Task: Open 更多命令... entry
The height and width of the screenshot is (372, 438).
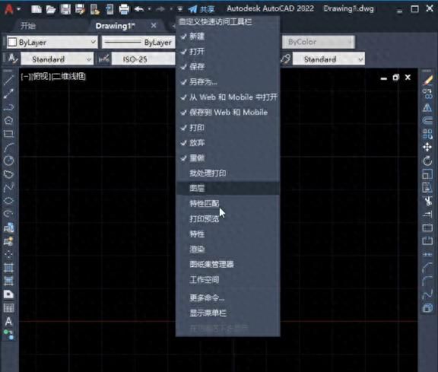Action: pyautogui.click(x=227, y=298)
